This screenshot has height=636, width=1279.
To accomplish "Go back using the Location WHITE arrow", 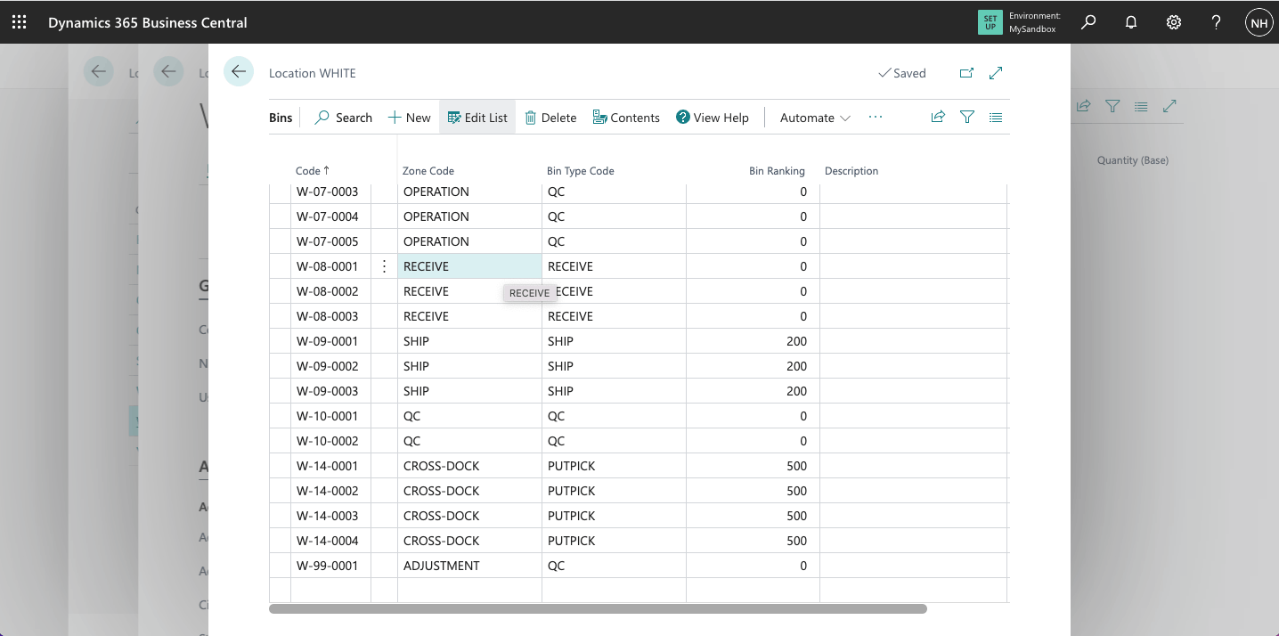I will [239, 71].
